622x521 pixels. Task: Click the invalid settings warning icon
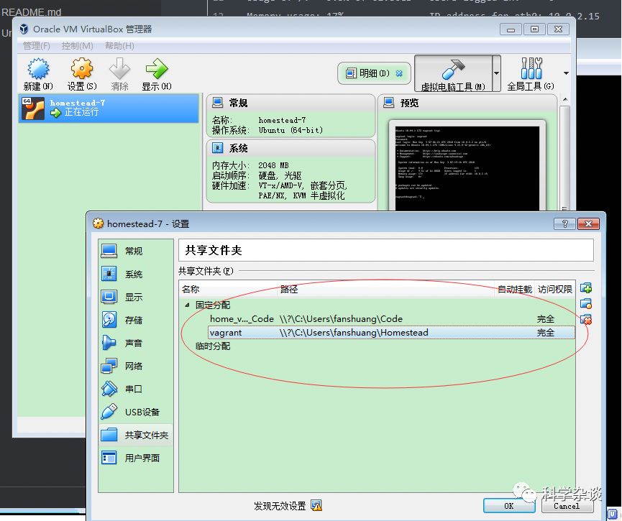(x=316, y=505)
